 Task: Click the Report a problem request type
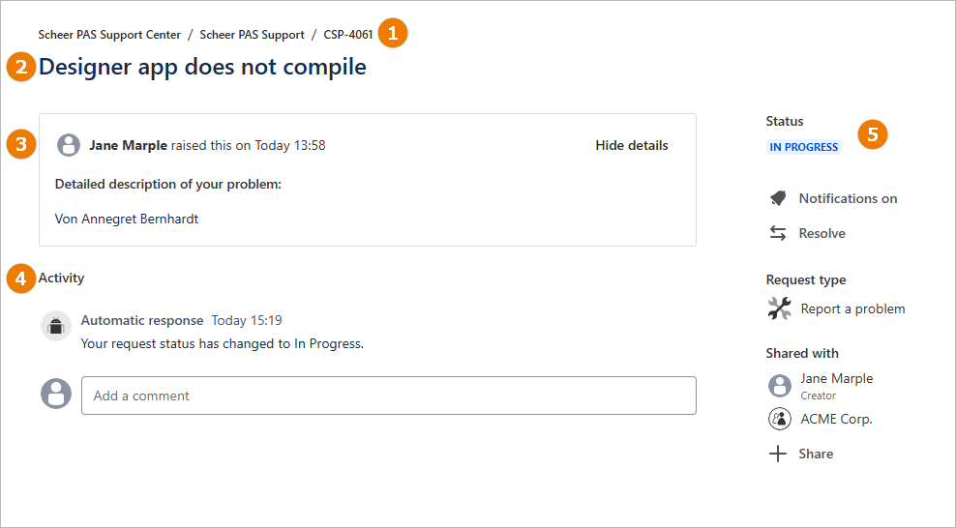[852, 308]
